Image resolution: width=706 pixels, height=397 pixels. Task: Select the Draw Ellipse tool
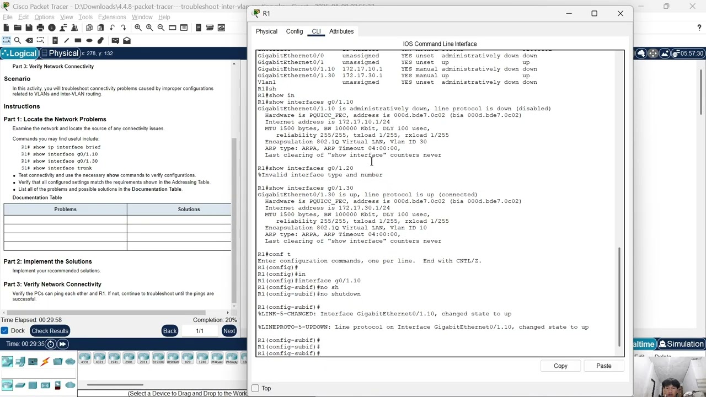coord(89,40)
